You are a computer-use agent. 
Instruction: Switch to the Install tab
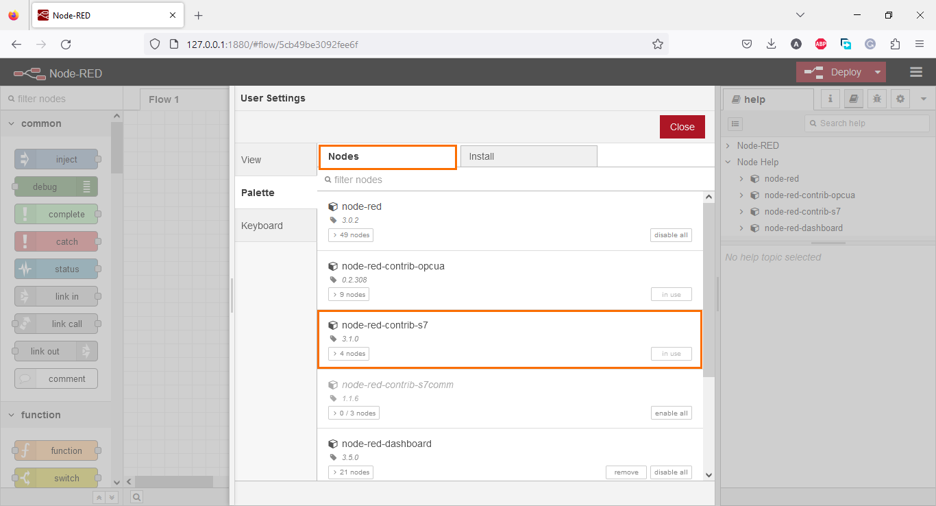(x=528, y=156)
